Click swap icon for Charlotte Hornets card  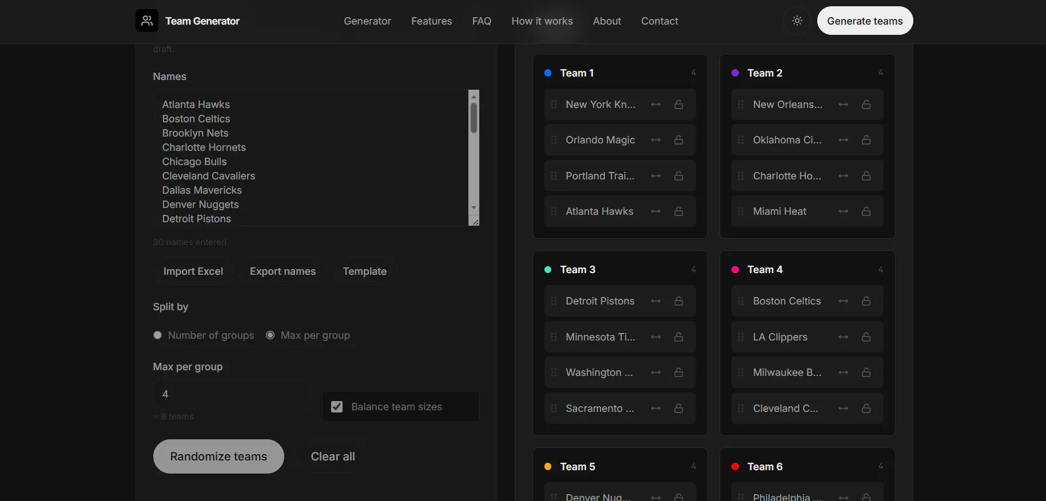844,176
